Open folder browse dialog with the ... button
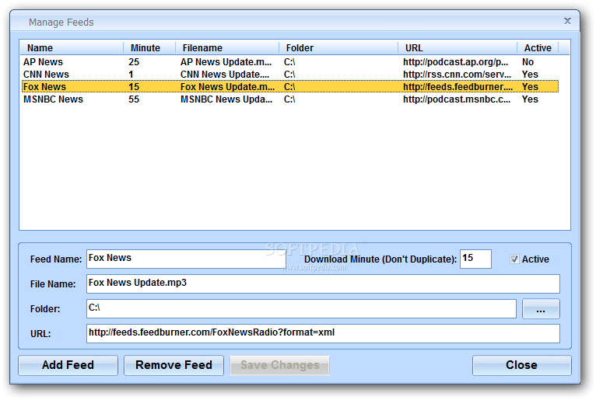 (x=541, y=309)
